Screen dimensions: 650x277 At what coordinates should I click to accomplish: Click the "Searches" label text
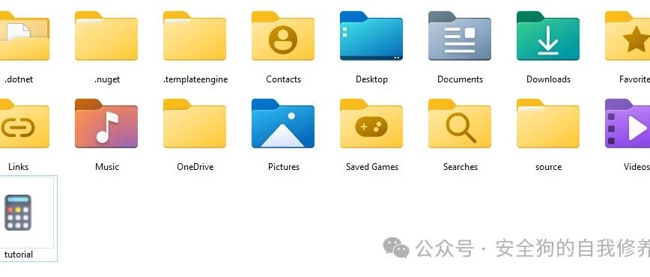(460, 167)
